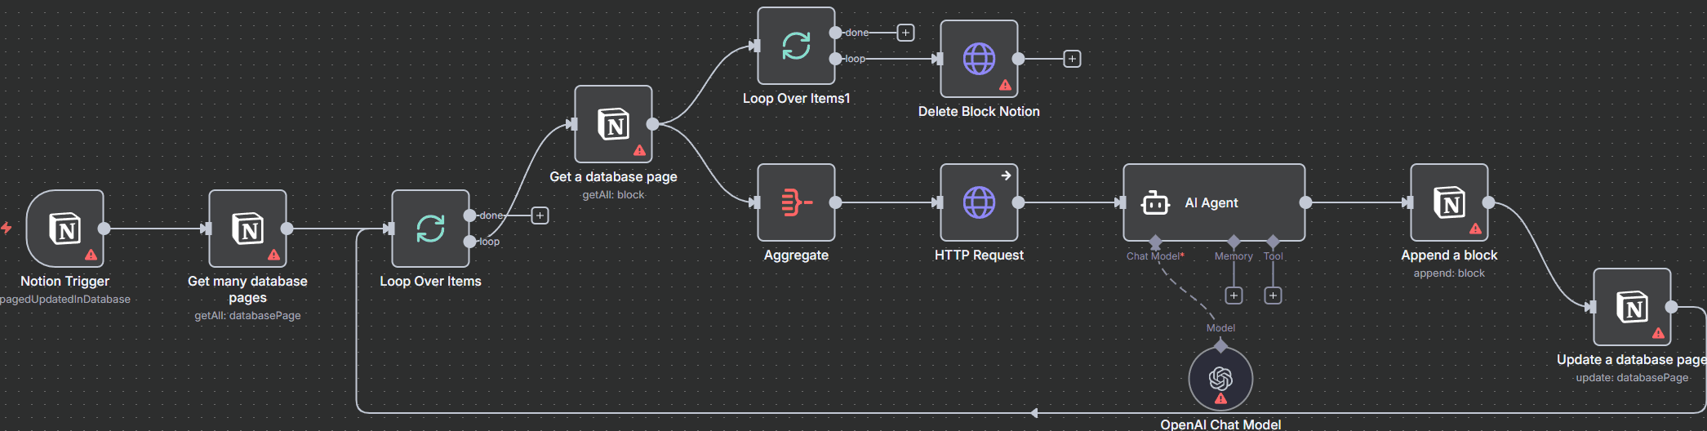Add a Tool sub-node to AI Agent
Screen dimensions: 1707x431
(1273, 295)
